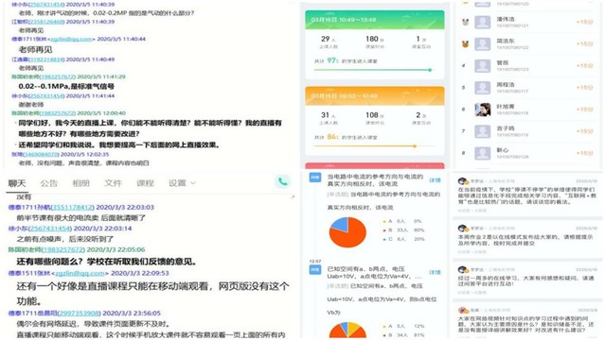Click the green phone call icon
Screen dimensions: 605x340
click(x=283, y=181)
